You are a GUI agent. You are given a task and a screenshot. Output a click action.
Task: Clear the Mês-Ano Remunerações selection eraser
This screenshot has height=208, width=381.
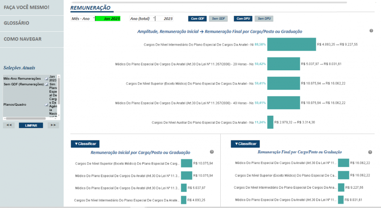pyautogui.click(x=47, y=79)
